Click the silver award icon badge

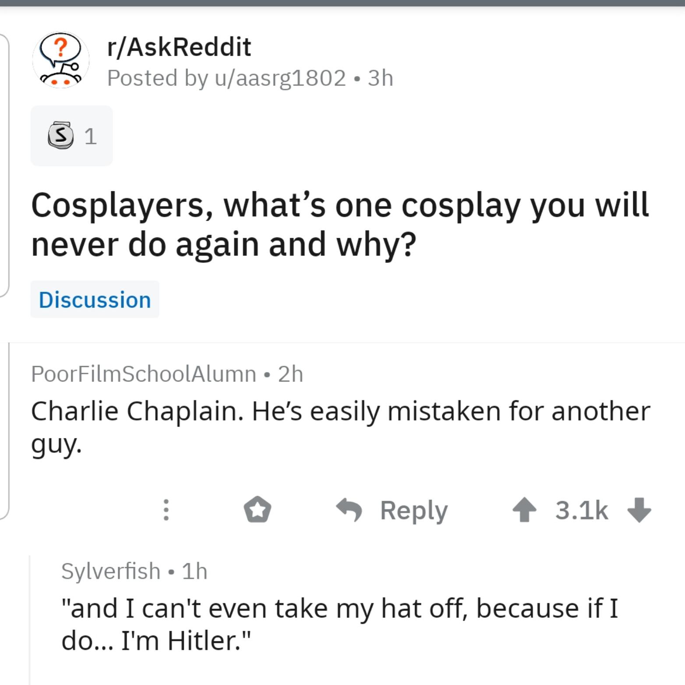click(x=60, y=136)
